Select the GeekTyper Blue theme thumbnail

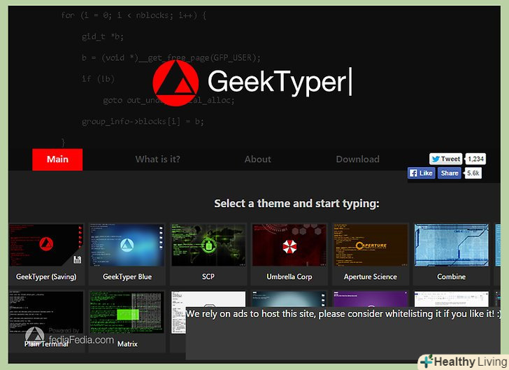point(127,246)
